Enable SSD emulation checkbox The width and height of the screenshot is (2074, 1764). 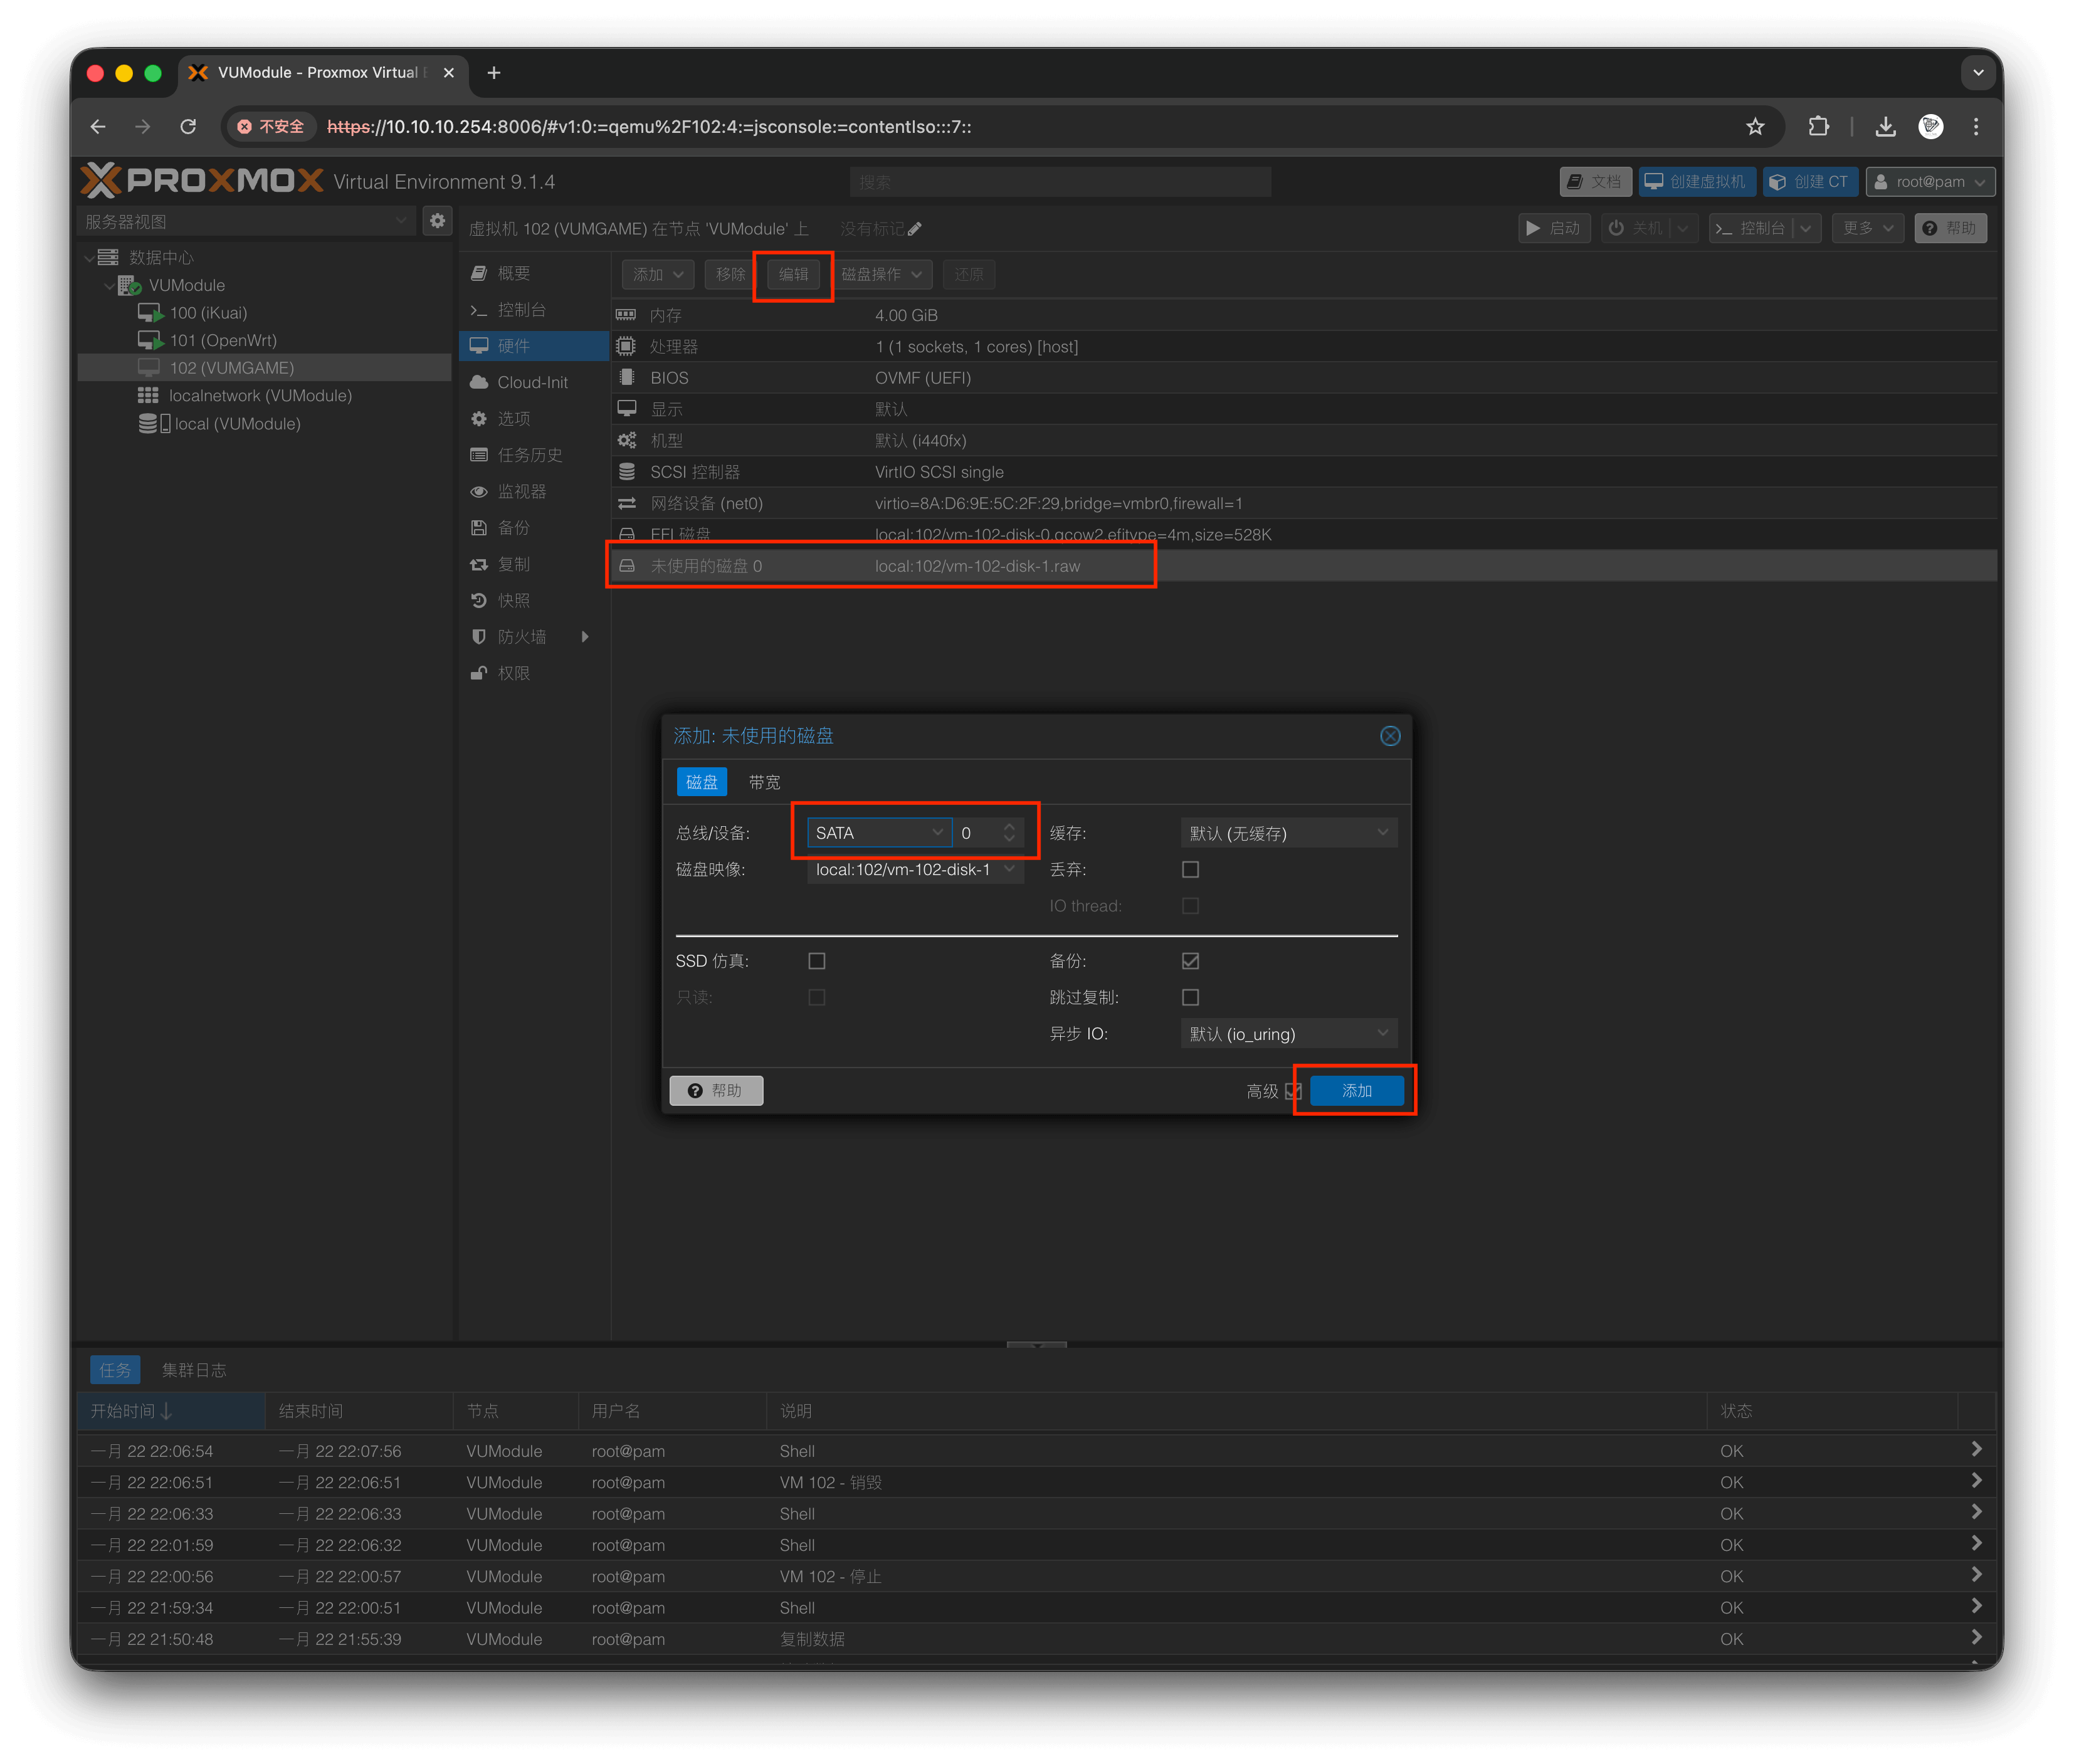817,961
